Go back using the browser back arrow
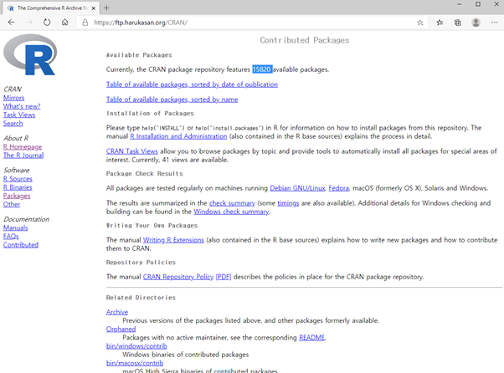The height and width of the screenshot is (373, 504). point(11,23)
